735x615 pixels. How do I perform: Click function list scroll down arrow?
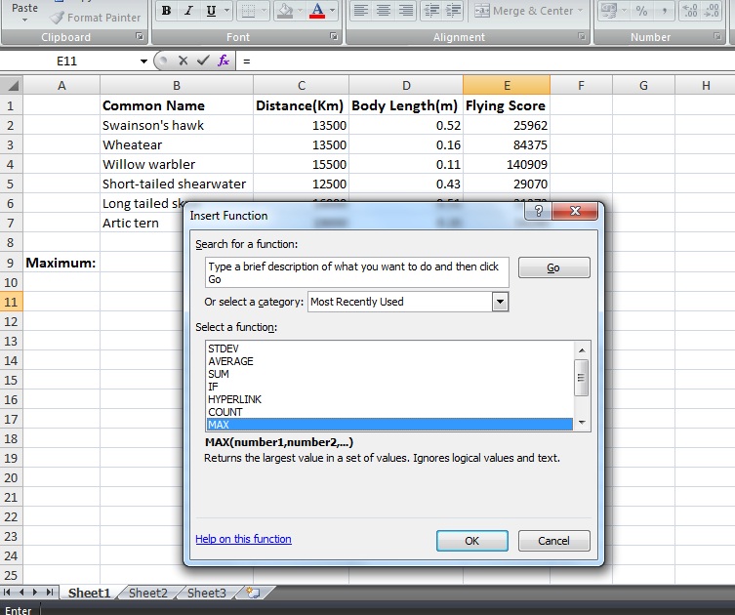coord(582,423)
